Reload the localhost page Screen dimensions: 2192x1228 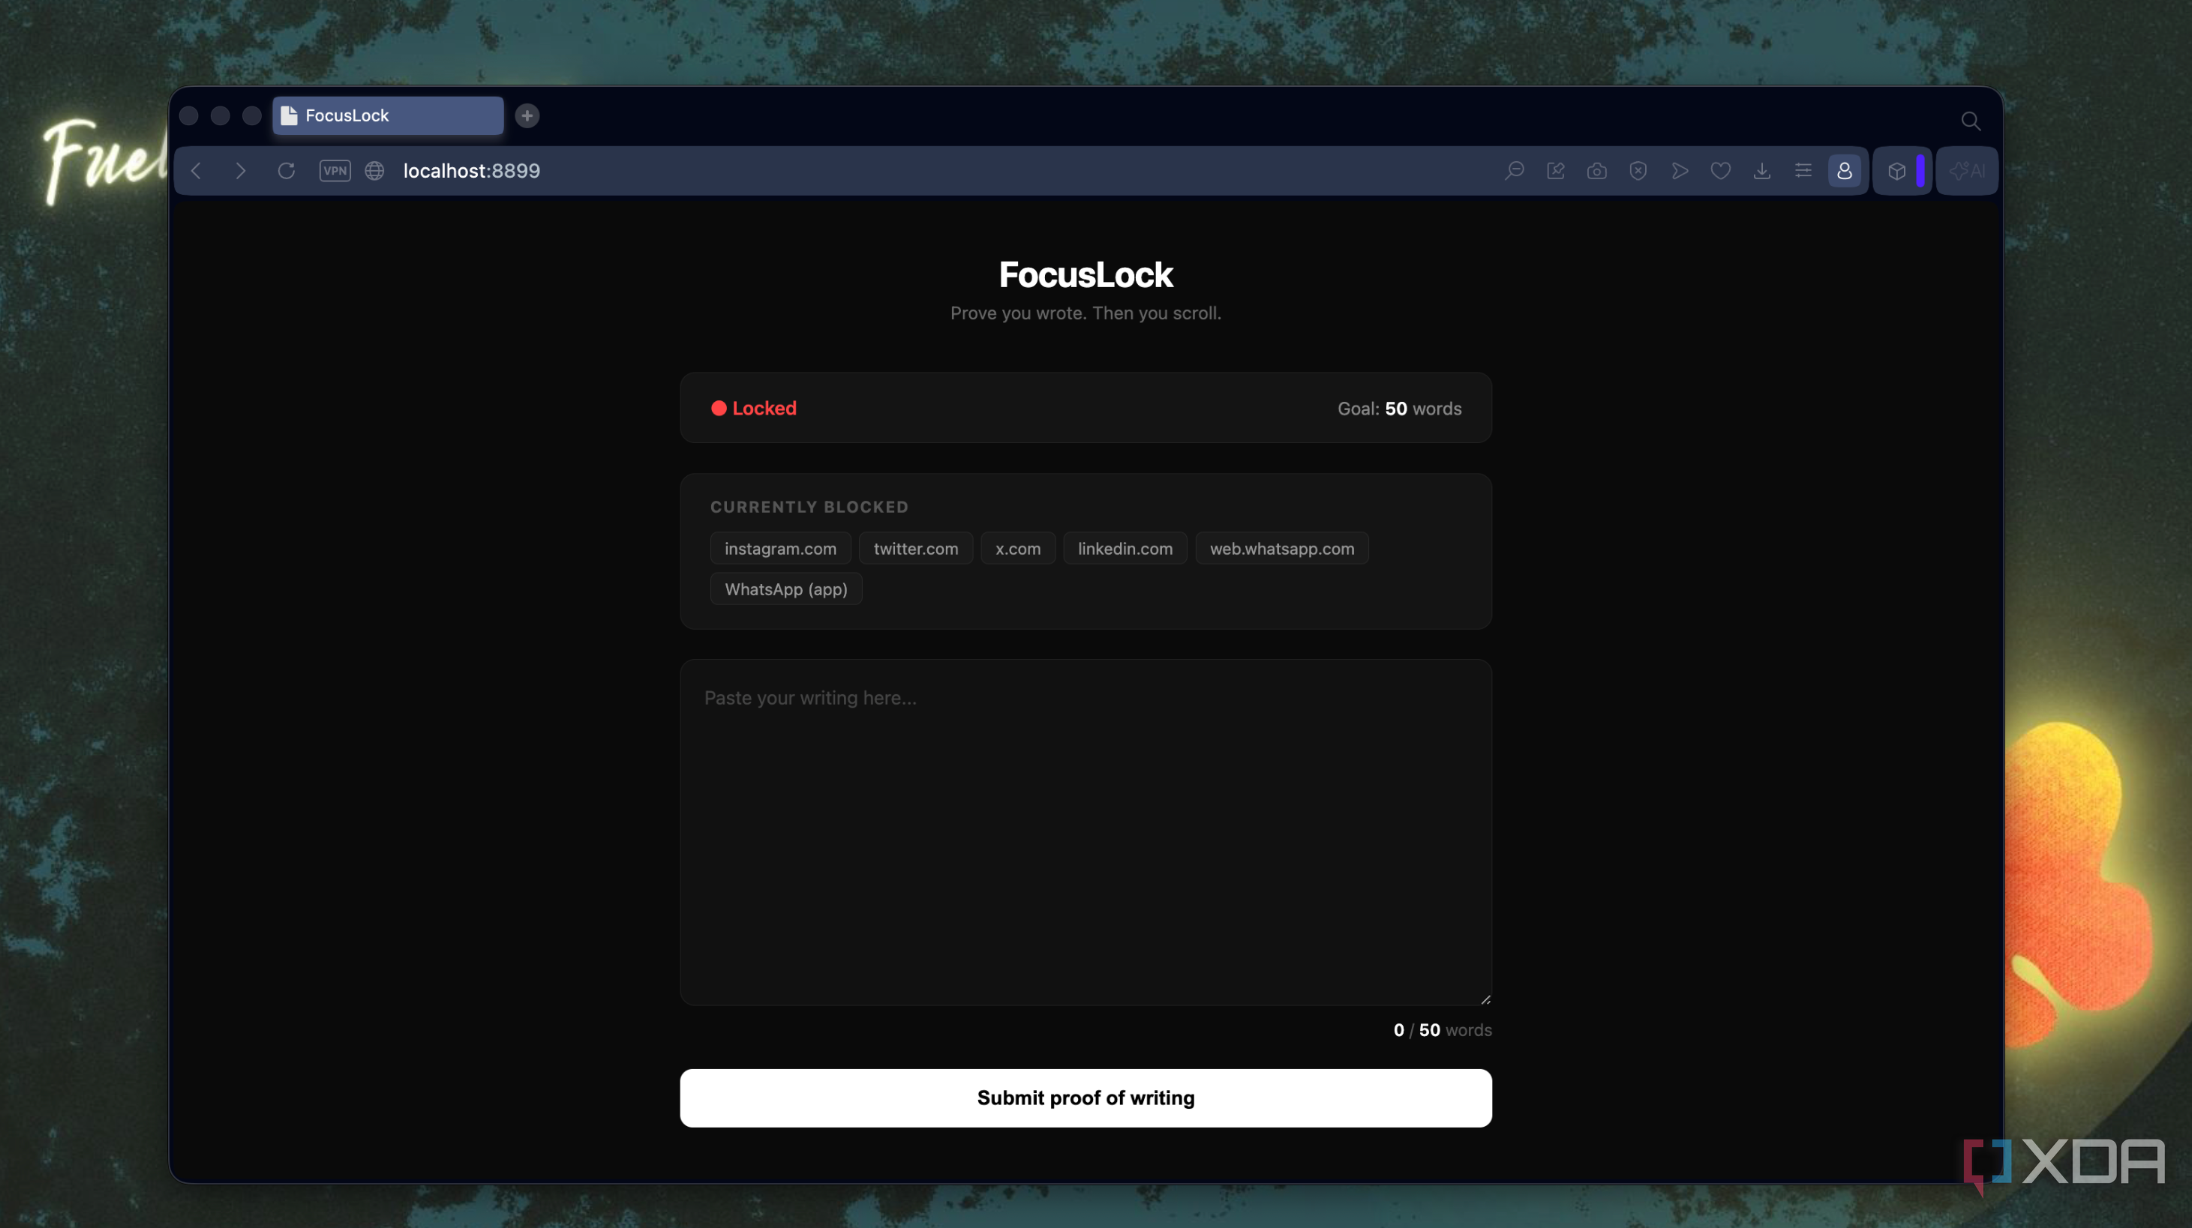point(286,171)
